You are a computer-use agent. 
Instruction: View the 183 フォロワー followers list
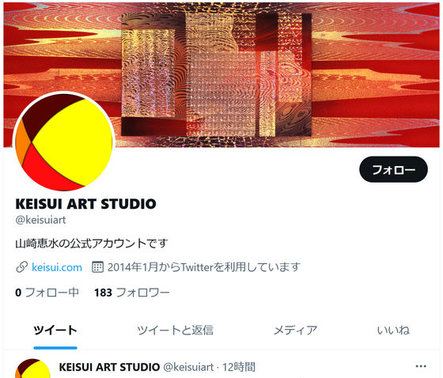(131, 293)
